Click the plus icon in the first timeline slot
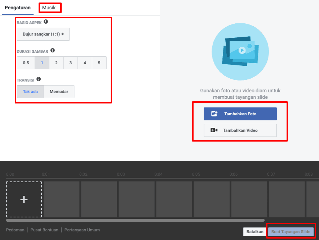This screenshot has height=240, width=319. [24, 199]
